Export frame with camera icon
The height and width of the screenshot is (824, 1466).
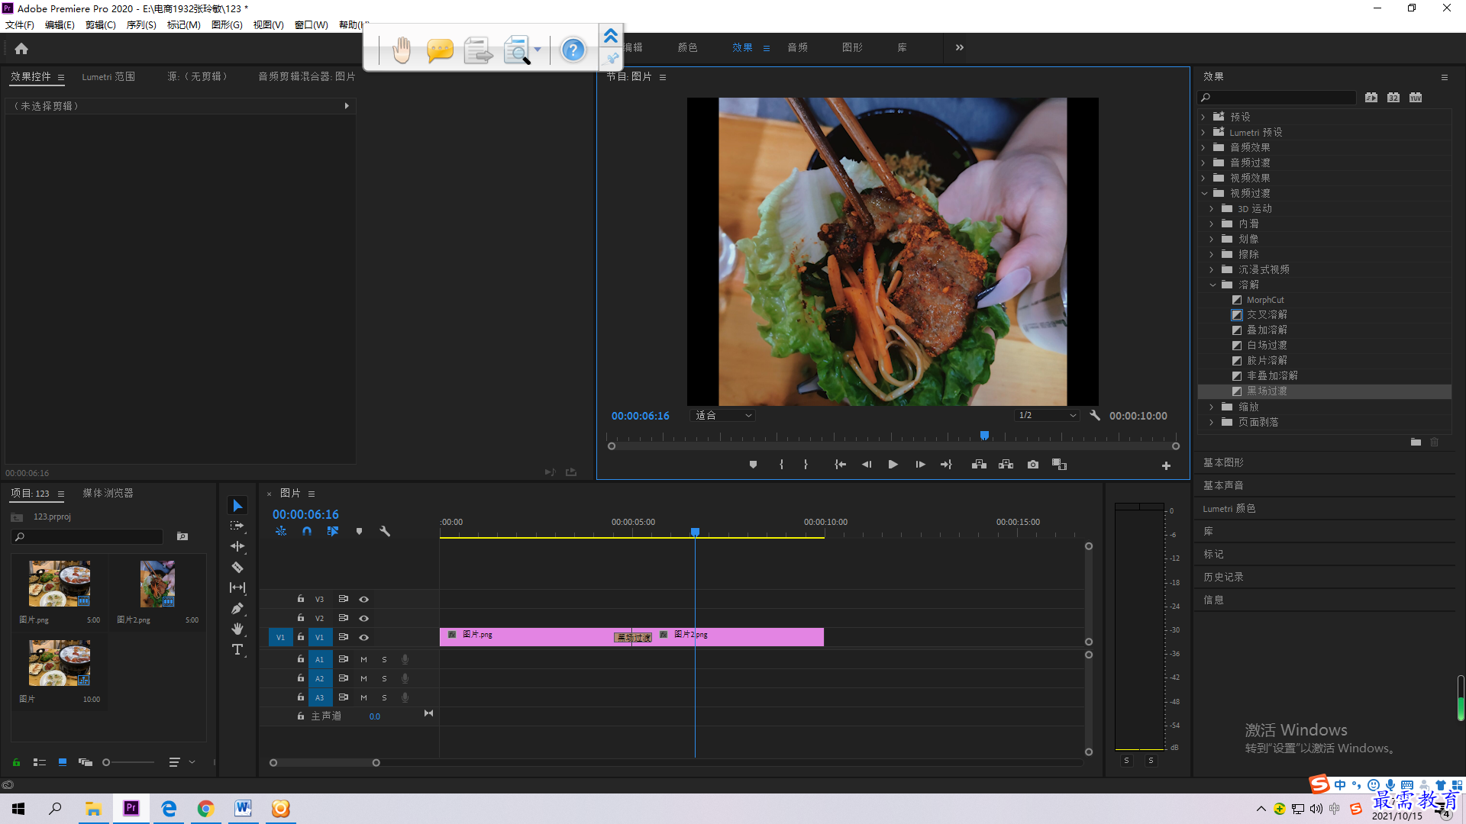point(1033,465)
